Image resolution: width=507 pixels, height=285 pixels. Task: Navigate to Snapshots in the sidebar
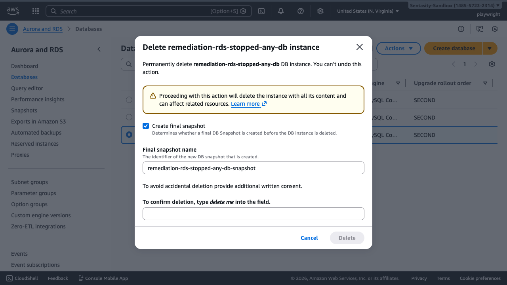coord(24,110)
